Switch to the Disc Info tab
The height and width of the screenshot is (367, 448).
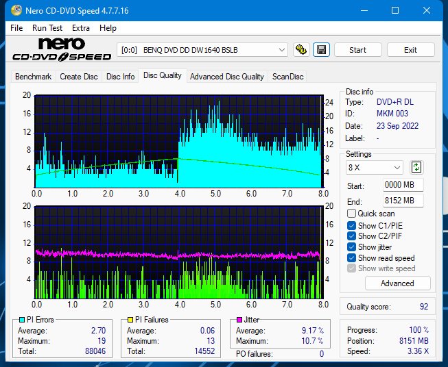pyautogui.click(x=120, y=77)
